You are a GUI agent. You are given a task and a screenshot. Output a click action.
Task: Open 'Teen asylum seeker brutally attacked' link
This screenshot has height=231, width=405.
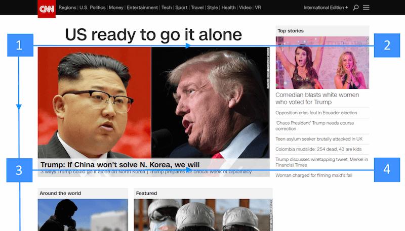pyautogui.click(x=319, y=138)
